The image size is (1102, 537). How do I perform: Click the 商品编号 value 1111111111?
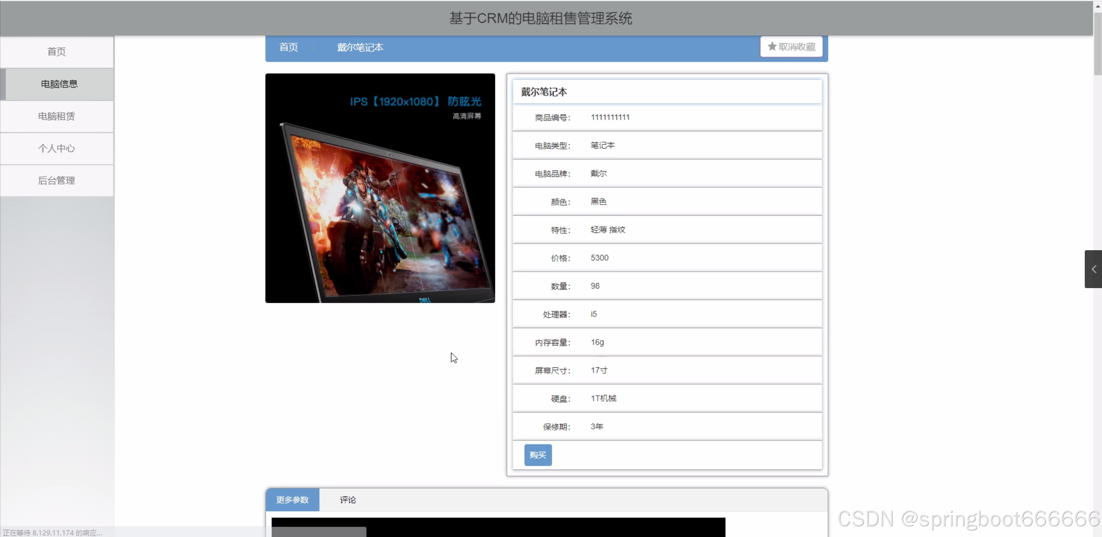(x=610, y=117)
